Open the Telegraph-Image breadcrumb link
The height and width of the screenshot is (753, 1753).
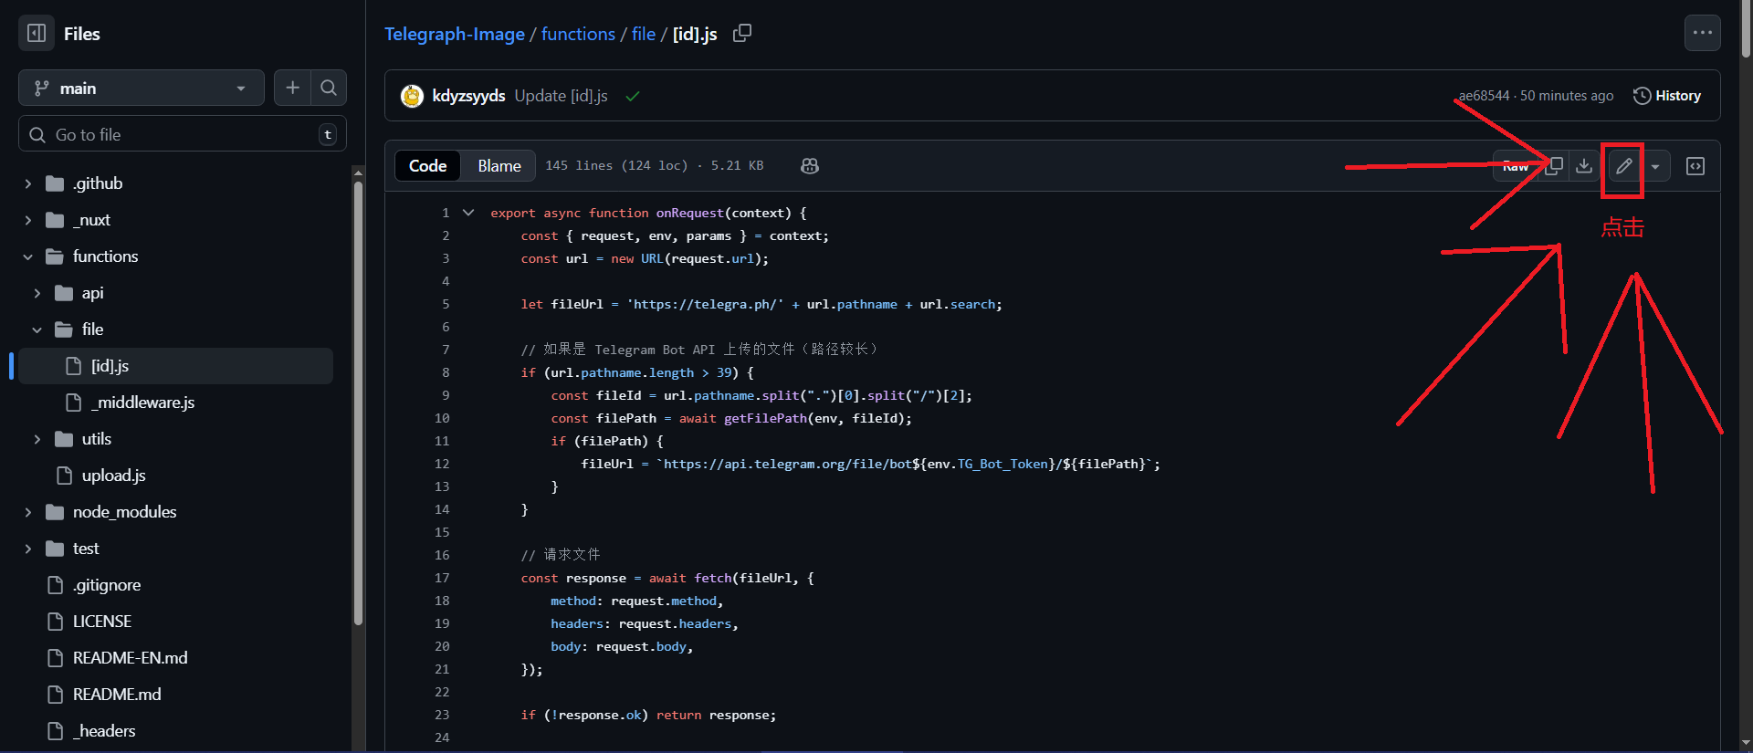pyautogui.click(x=454, y=34)
